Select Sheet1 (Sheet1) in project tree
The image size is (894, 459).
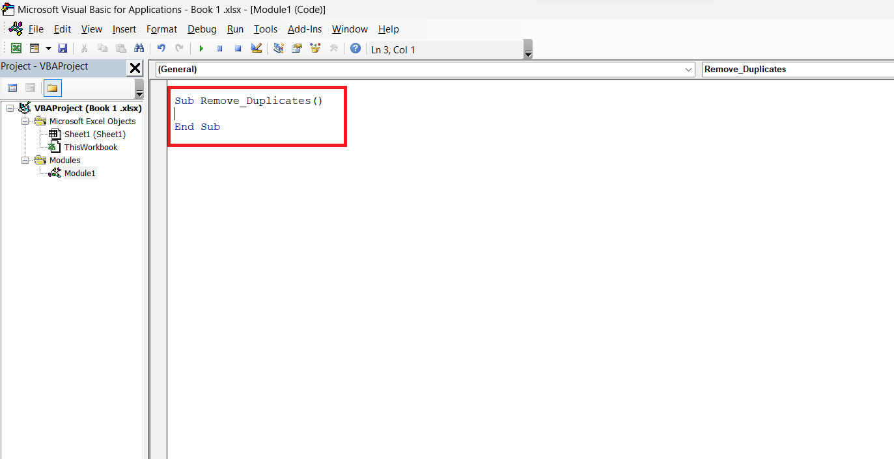[95, 134]
